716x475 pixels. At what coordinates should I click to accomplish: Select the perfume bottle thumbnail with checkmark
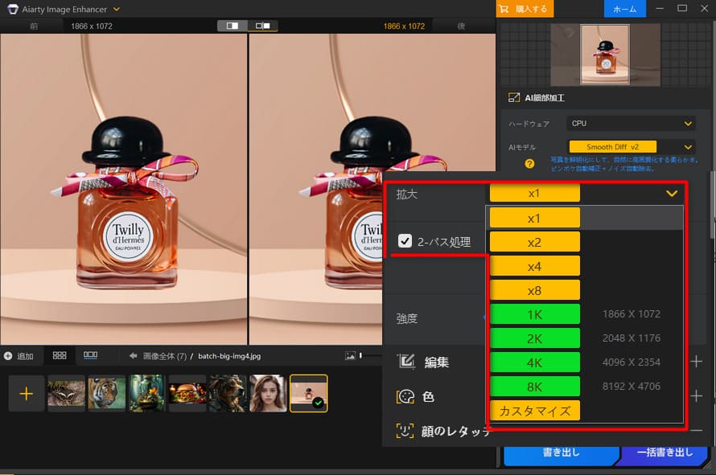(x=309, y=393)
